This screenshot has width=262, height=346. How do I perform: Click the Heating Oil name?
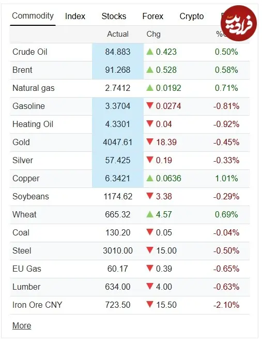33,124
